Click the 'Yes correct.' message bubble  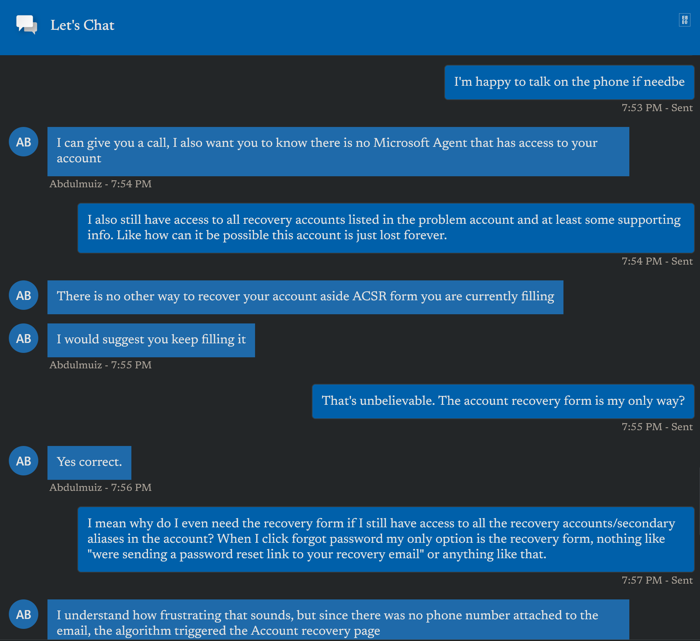89,463
